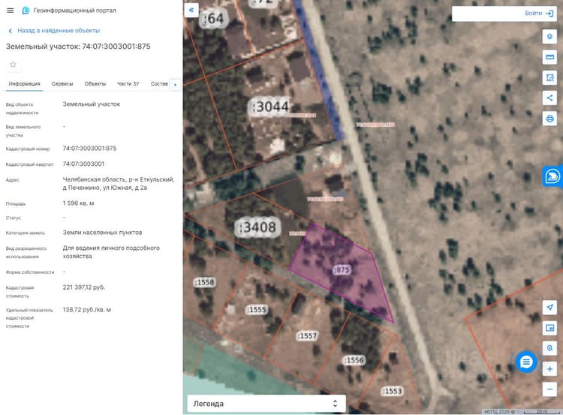Screen dimensions: 563x415
Task: Zoom in the map with plus
Action: click(549, 368)
